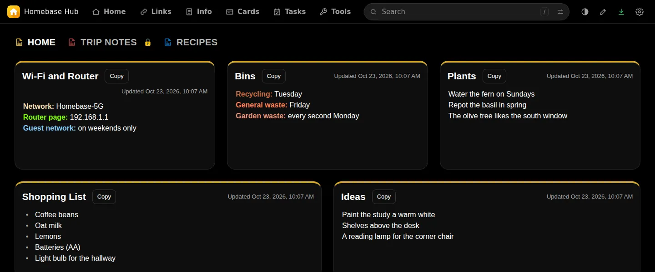The height and width of the screenshot is (272, 655).
Task: Click the Garden waste line
Action: coord(297,116)
